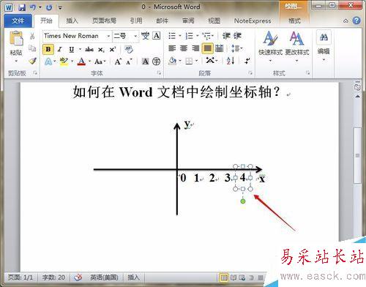
Task: Click the green rotation handle of text box
Action: click(x=243, y=201)
